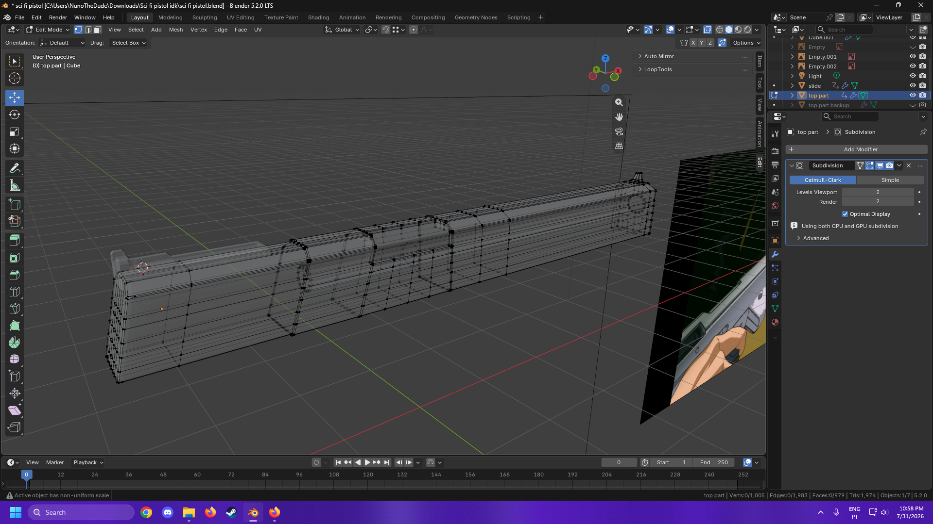This screenshot has width=933, height=524.
Task: Select the Bevel tool
Action: click(x=15, y=275)
